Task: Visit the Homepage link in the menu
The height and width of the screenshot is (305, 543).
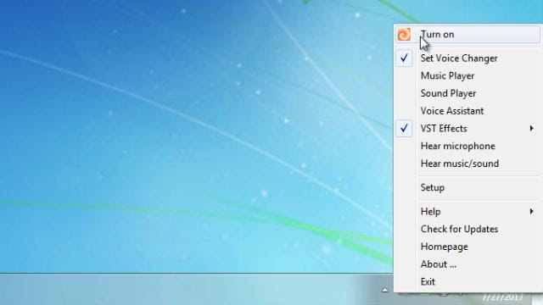Action: (445, 247)
